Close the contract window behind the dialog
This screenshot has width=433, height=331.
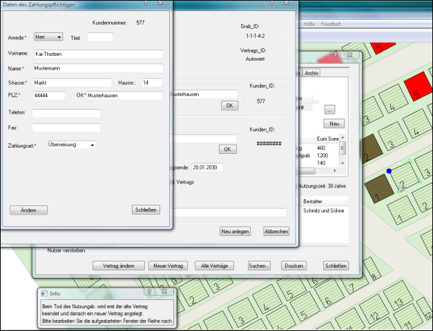tap(287, 3)
